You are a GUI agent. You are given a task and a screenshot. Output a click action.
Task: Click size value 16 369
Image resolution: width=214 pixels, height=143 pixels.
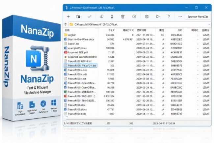point(111,87)
